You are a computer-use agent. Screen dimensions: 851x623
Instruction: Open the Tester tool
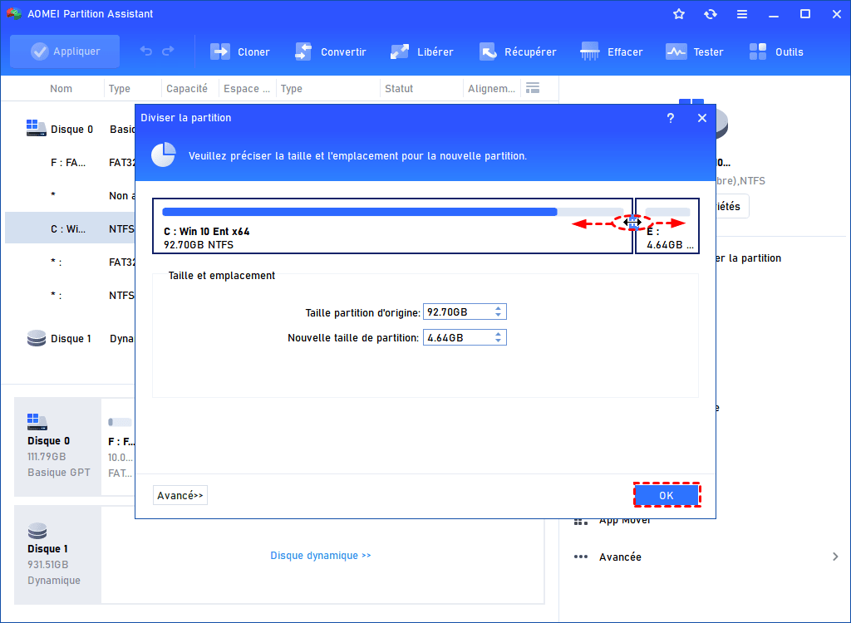pos(695,52)
